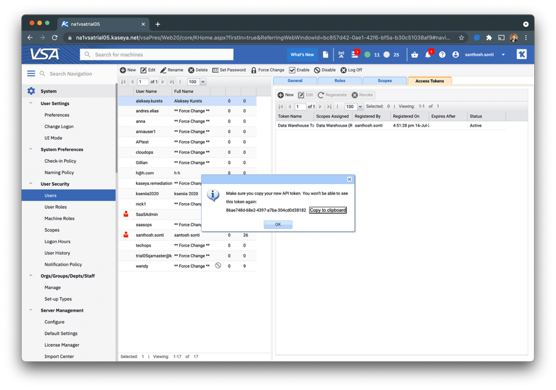Click the System gear icon
Viewport: 556px width, 390px height.
(x=31, y=91)
